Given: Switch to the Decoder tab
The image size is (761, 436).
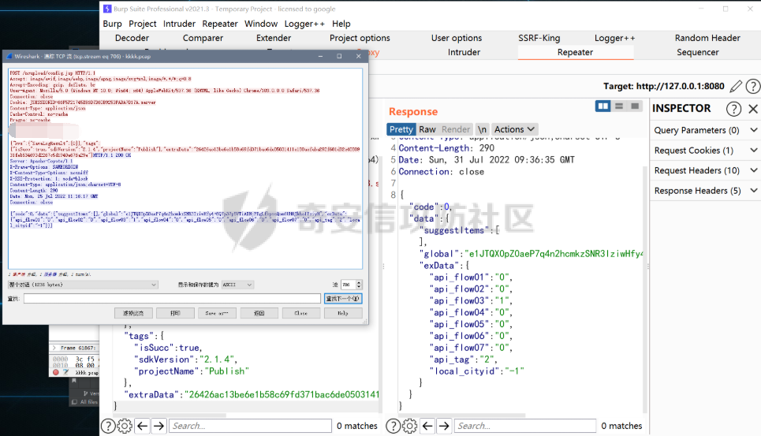Looking at the screenshot, I should (x=132, y=38).
